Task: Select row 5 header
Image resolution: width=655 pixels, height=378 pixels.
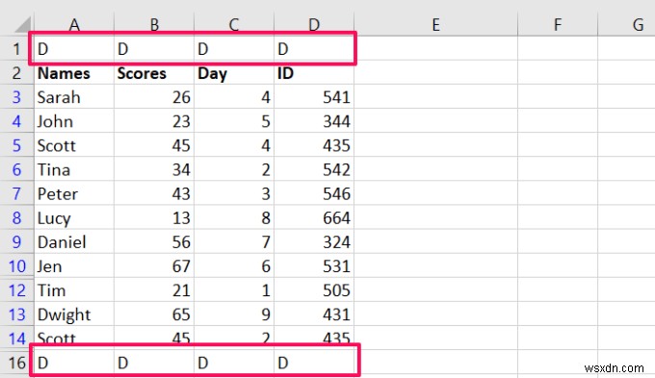Action: 16,145
